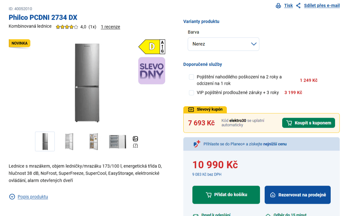Select the freezer drawers fourth thumbnail

pyautogui.click(x=117, y=141)
